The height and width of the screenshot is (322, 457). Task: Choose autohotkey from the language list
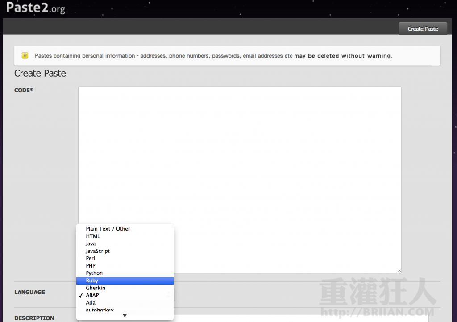click(100, 310)
